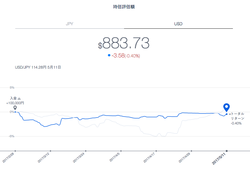Click the blue total return pin marker
Image resolution: width=250 pixels, height=170 pixels.
[226, 108]
